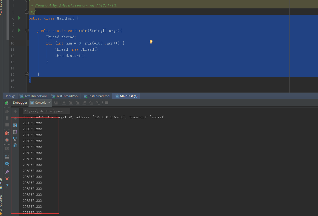Click the Run to Cursor icon
318x216 pixels.
(98, 103)
